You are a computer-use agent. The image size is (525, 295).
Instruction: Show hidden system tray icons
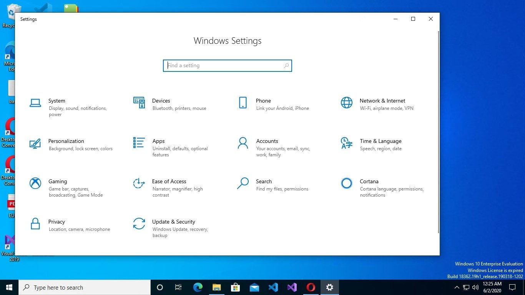point(457,287)
